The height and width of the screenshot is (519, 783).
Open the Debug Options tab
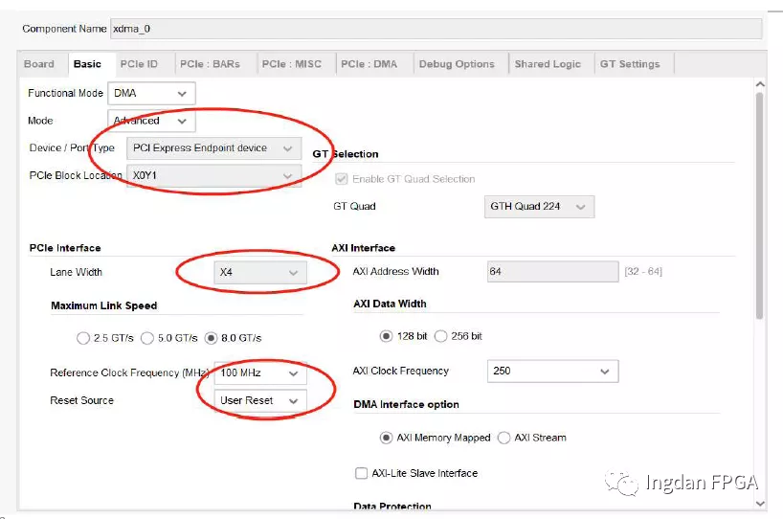457,64
